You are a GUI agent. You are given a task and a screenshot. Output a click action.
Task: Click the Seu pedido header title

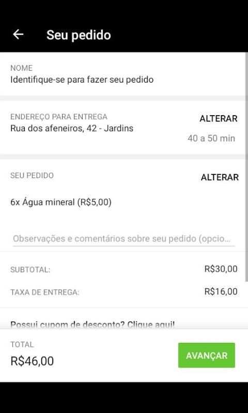click(x=79, y=35)
